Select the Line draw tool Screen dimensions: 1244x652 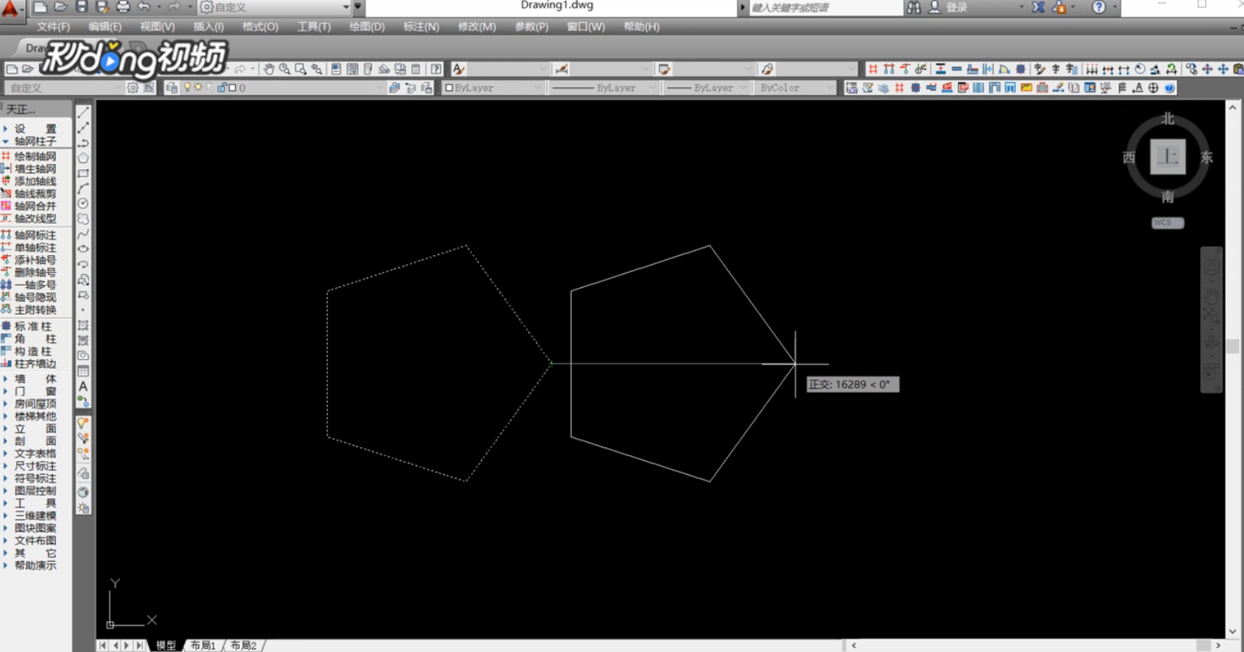pyautogui.click(x=83, y=112)
